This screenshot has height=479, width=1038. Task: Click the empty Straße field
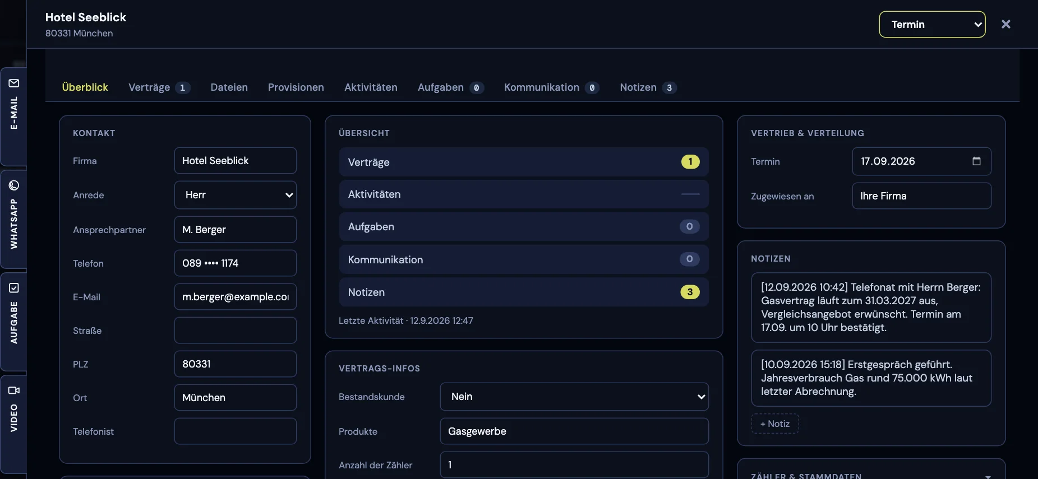pyautogui.click(x=236, y=331)
